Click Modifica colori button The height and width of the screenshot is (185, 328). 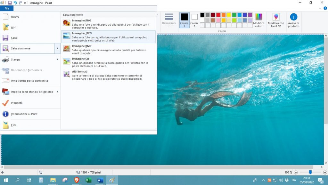[x=258, y=20]
